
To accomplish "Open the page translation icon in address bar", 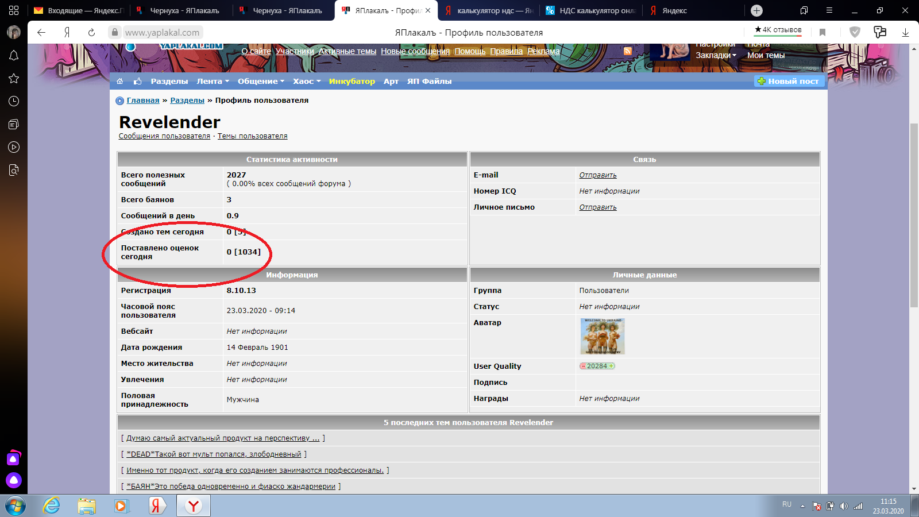I will click(x=880, y=33).
